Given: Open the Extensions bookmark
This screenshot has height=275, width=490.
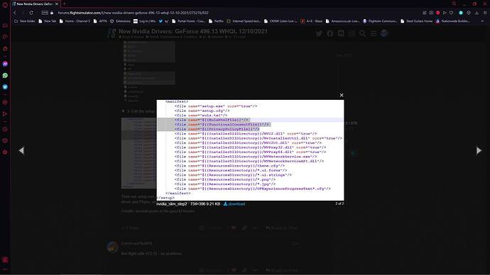Looking at the screenshot, I should 120,21.
